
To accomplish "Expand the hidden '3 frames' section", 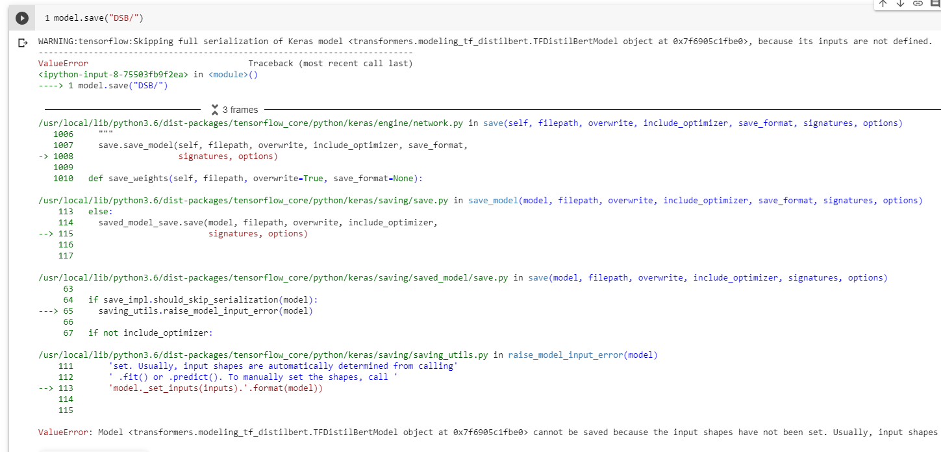I will [234, 110].
